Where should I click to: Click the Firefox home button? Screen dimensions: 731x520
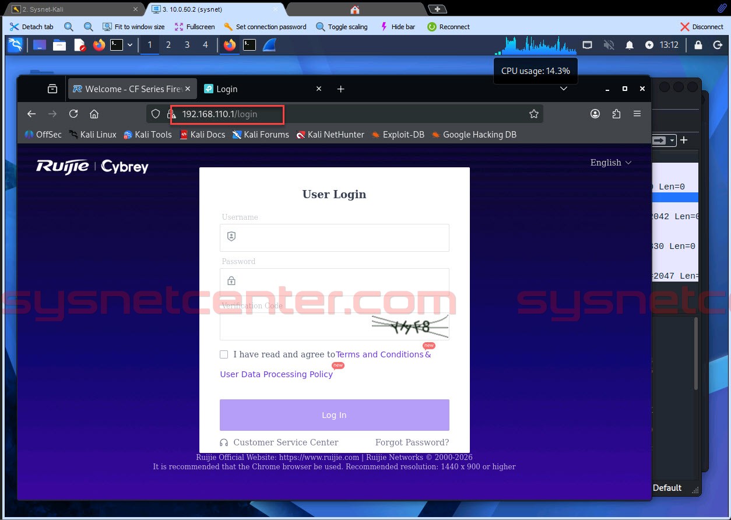[94, 114]
